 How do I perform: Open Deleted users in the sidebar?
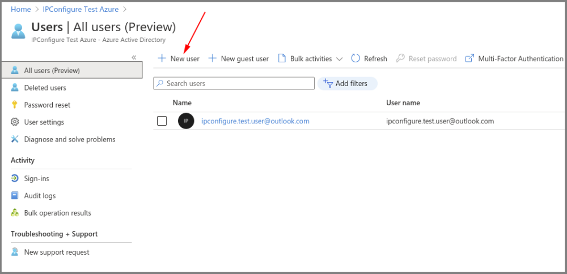pyautogui.click(x=45, y=88)
